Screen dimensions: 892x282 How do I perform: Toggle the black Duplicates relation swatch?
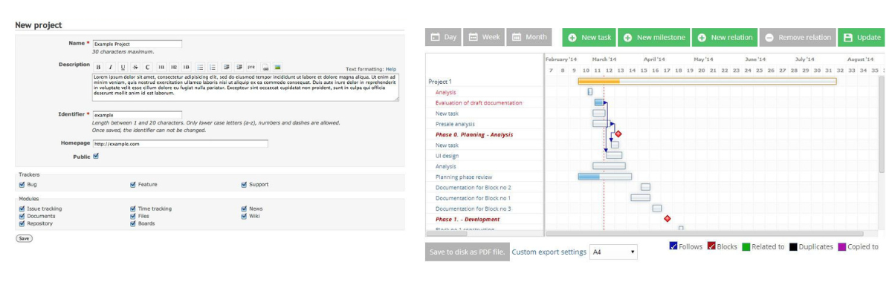(x=794, y=246)
